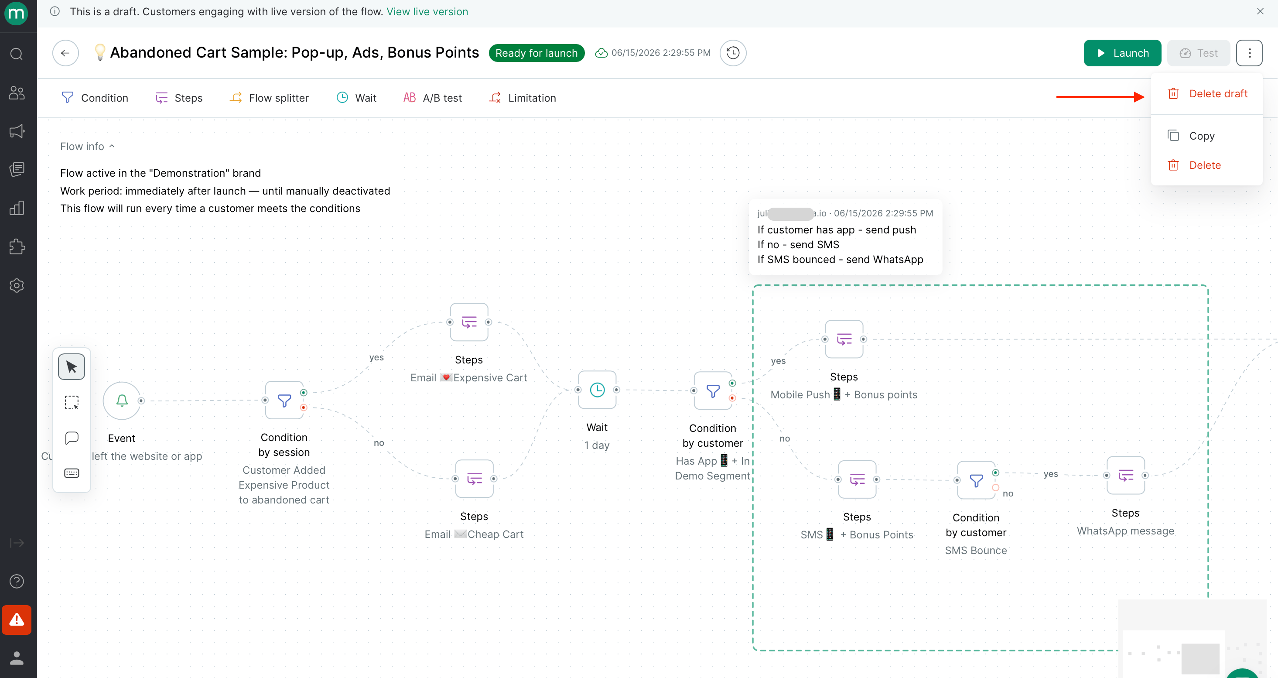Expand the sidebar with the arrow icon
The width and height of the screenshot is (1278, 678).
pos(17,542)
